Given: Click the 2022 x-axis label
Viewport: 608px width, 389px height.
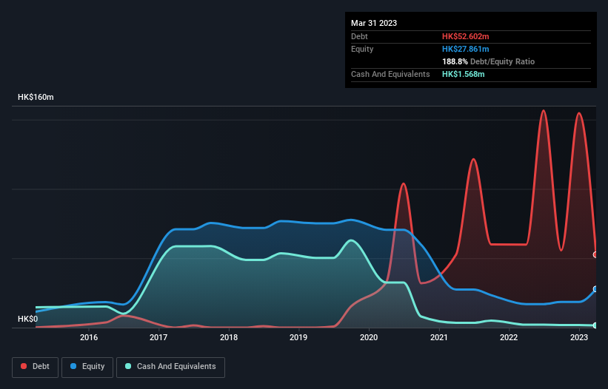Looking at the screenshot, I should point(509,337).
